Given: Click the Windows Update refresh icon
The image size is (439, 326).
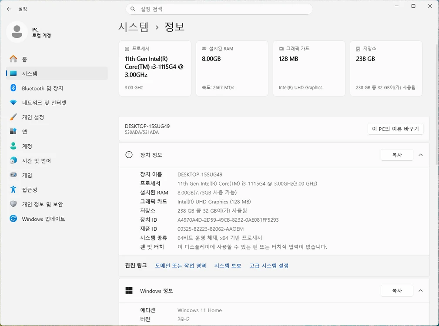Looking at the screenshot, I should pos(13,219).
